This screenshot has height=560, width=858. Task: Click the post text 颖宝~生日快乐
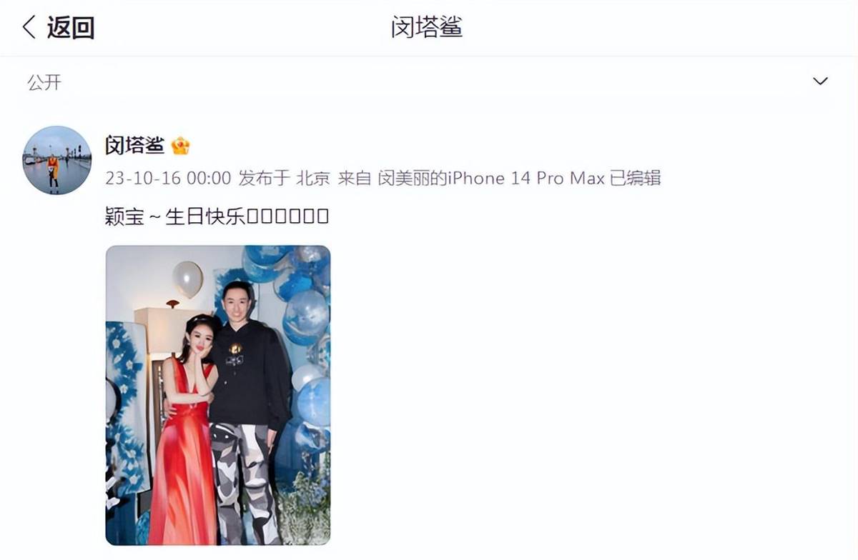click(175, 216)
